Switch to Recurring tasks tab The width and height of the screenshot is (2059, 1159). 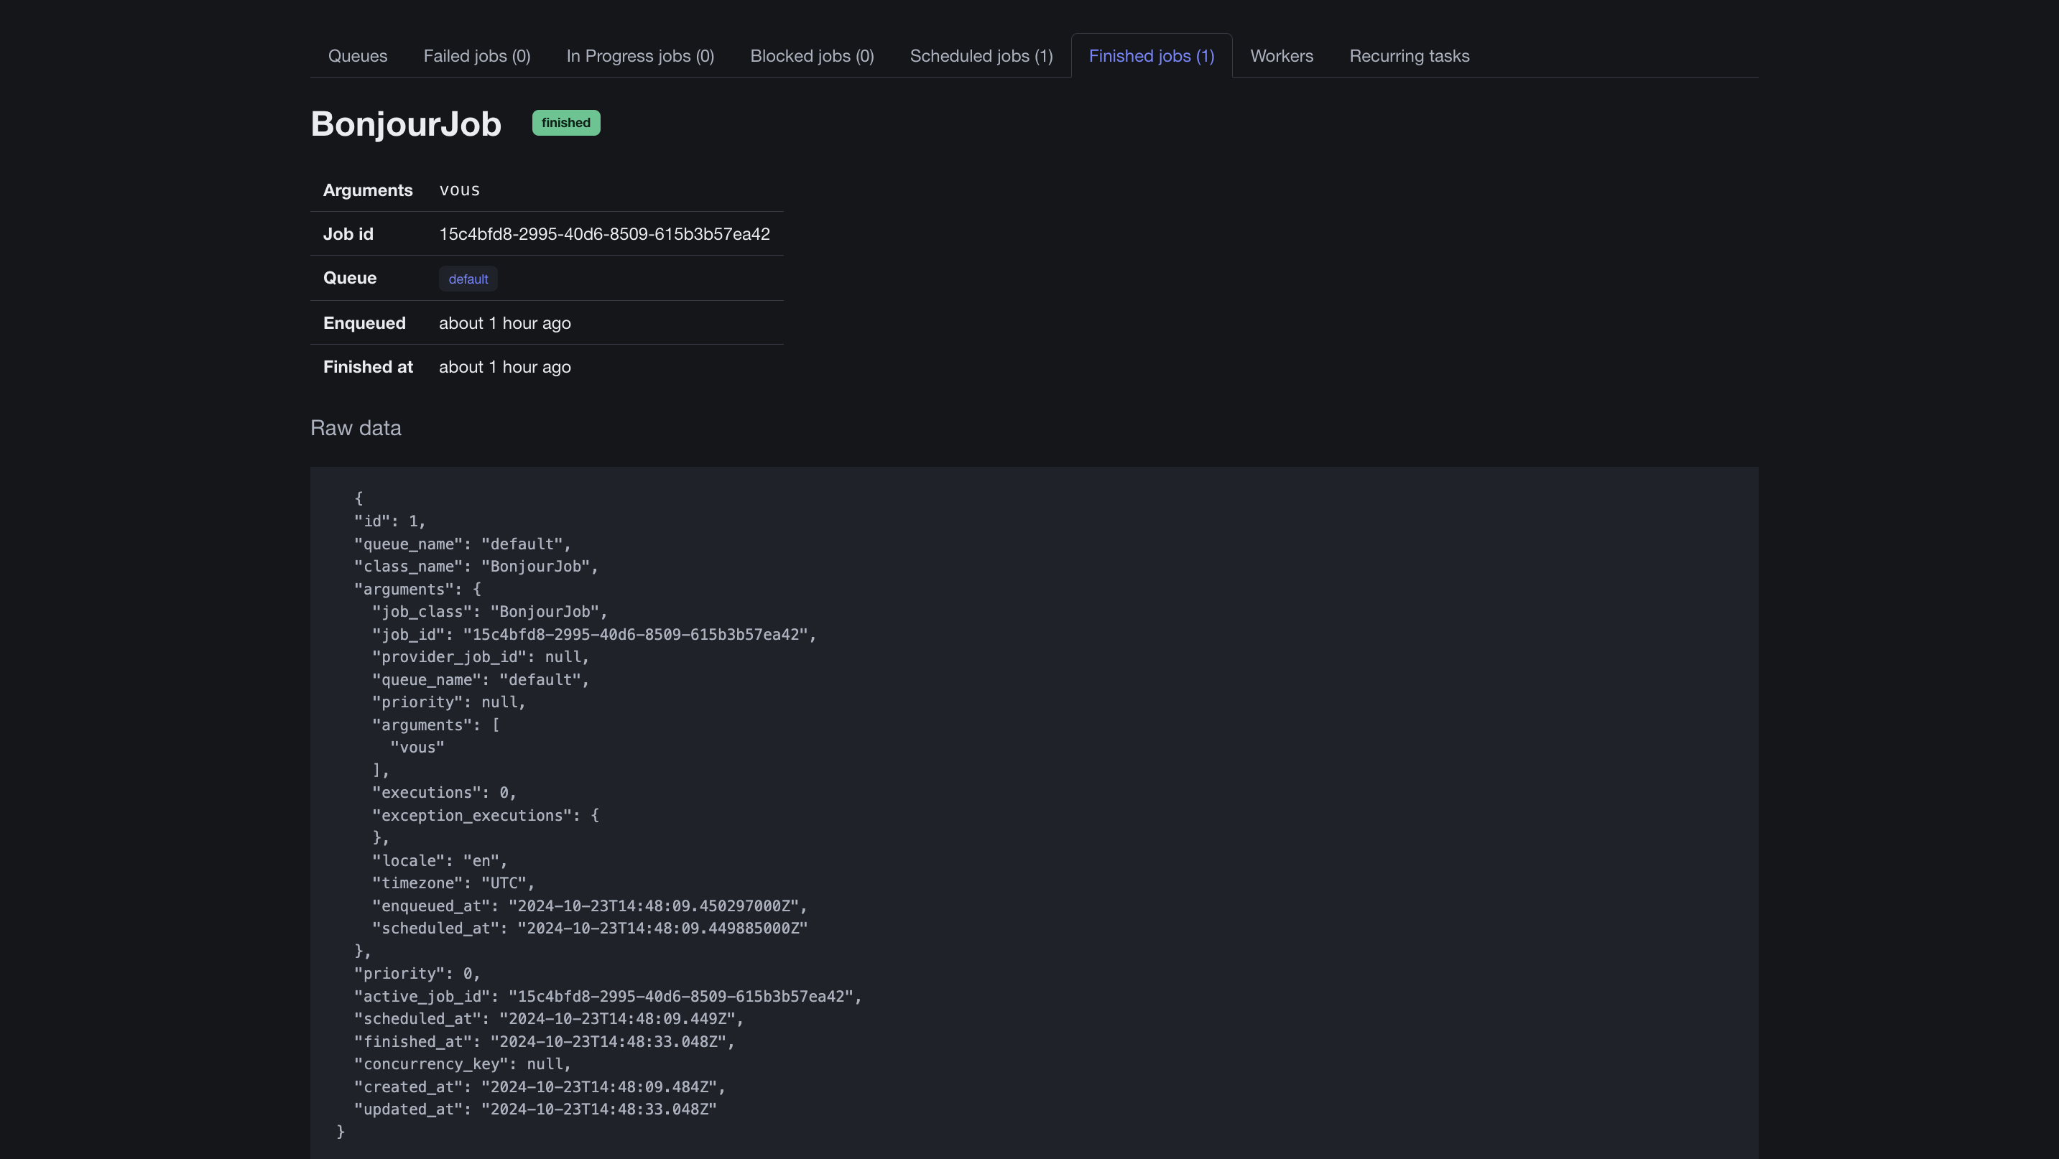[x=1409, y=56]
